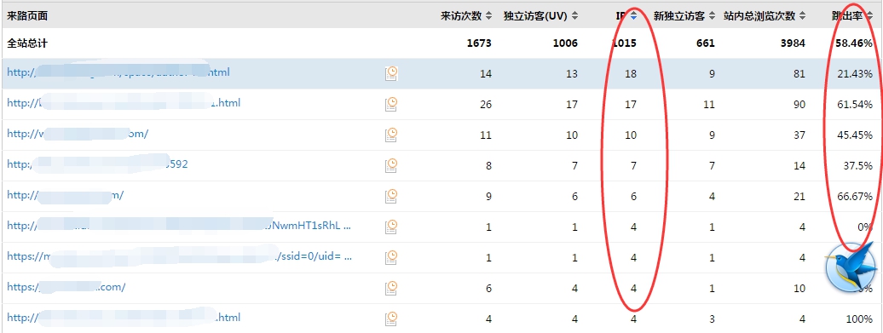Open detail icon for the 11-visit row
883x333 pixels.
pyautogui.click(x=391, y=135)
